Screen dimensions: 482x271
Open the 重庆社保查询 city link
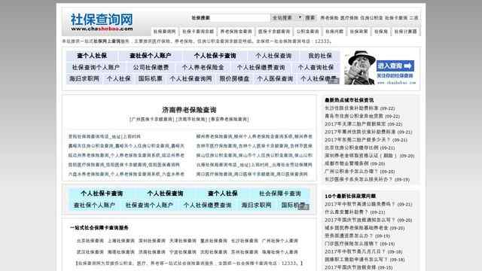(x=214, y=241)
